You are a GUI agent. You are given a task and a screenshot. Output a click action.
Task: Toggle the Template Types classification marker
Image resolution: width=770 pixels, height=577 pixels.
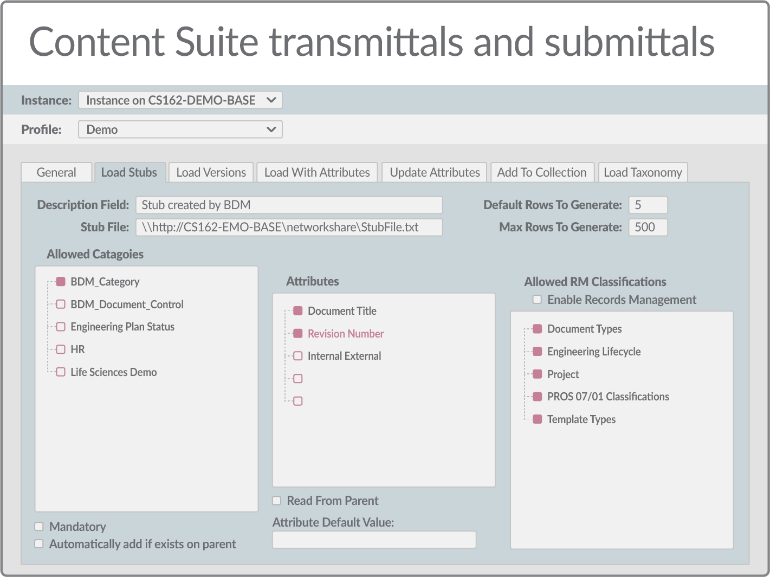pyautogui.click(x=537, y=419)
